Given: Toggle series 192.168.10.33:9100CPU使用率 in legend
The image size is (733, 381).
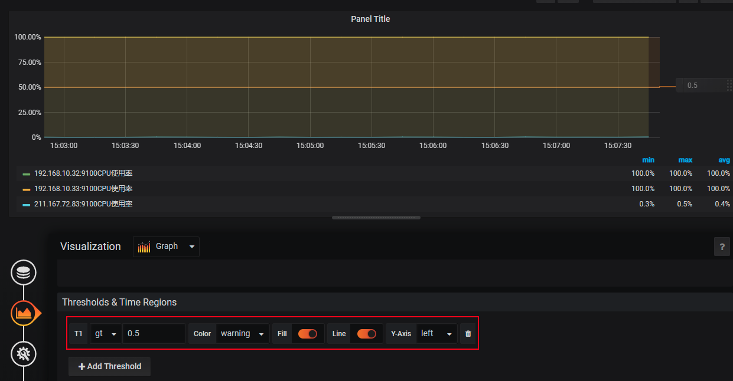Looking at the screenshot, I should 83,189.
